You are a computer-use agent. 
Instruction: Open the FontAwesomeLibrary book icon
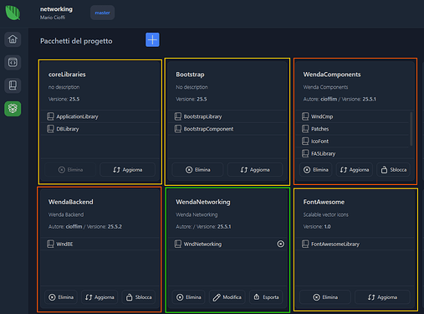pyautogui.click(x=305, y=244)
